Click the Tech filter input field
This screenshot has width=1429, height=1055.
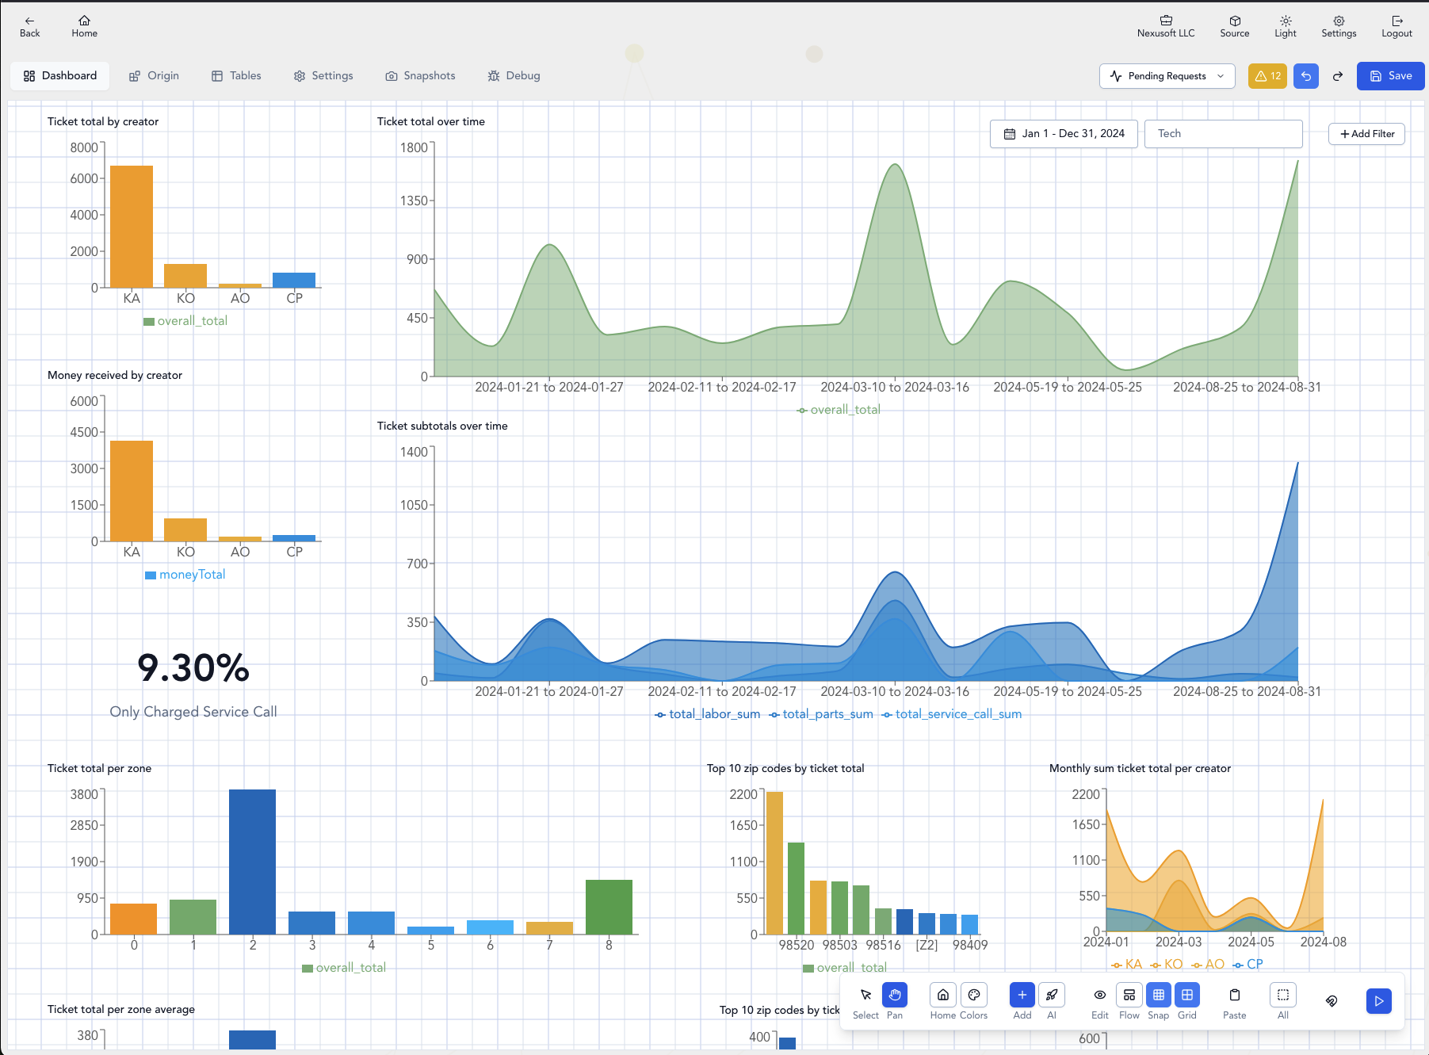1223,134
